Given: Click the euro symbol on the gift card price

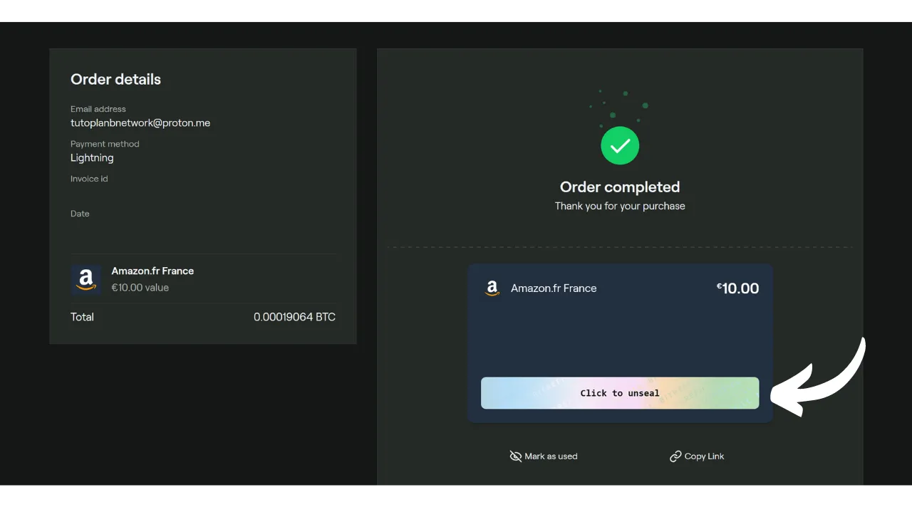Looking at the screenshot, I should tap(719, 285).
